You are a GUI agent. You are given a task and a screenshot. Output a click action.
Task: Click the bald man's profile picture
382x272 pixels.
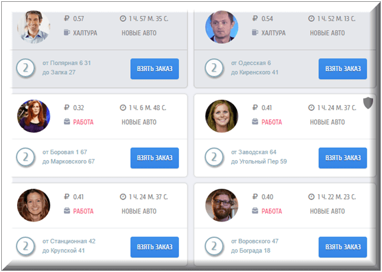click(x=222, y=27)
